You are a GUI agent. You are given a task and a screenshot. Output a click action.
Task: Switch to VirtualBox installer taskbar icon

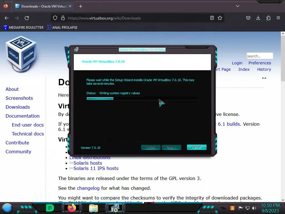tap(116, 208)
